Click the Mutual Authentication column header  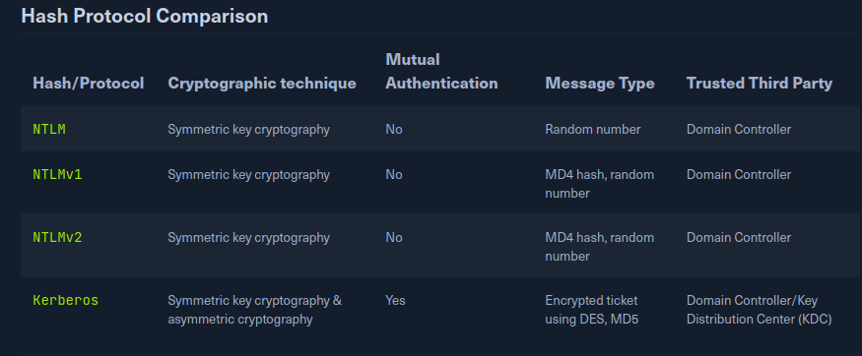441,72
